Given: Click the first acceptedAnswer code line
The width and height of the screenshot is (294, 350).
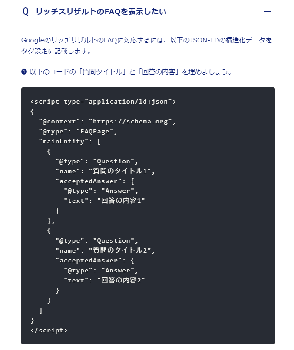Looking at the screenshot, I should click(x=95, y=181).
